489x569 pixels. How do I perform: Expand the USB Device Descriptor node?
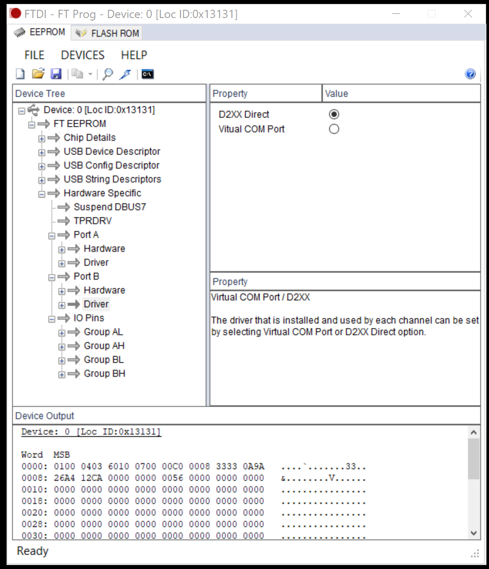point(42,152)
